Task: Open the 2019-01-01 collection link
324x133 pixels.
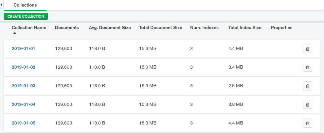Action: (x=23, y=49)
